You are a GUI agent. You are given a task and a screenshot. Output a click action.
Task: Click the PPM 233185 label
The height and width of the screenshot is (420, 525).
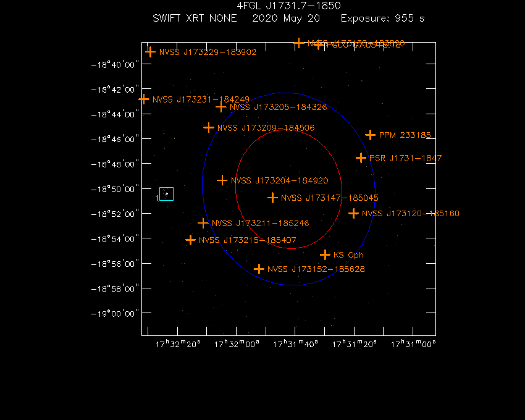(x=405, y=135)
